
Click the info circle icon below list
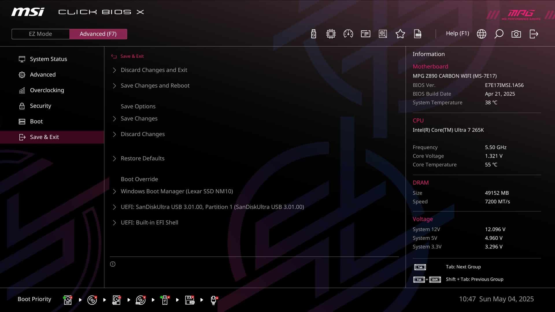pos(113,264)
